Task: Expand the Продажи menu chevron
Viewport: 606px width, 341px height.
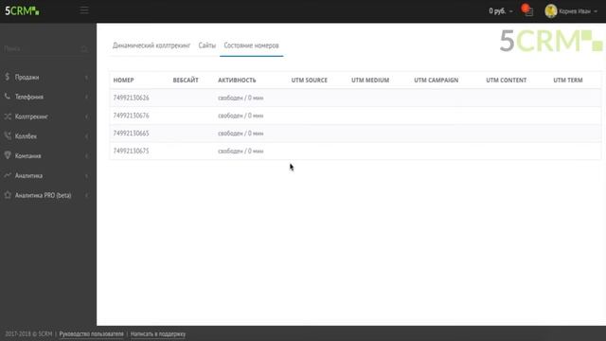Action: [x=86, y=78]
